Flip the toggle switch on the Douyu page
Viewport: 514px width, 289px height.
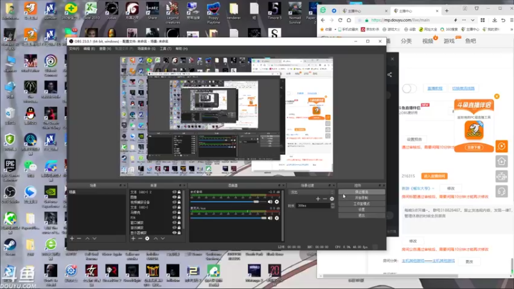409,89
